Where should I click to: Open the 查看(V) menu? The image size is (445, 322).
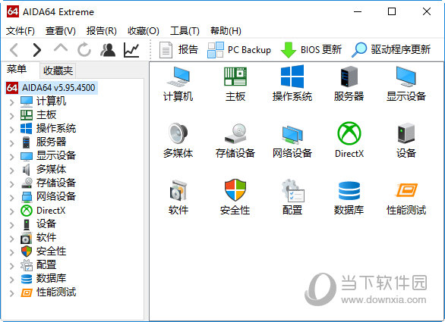61,30
